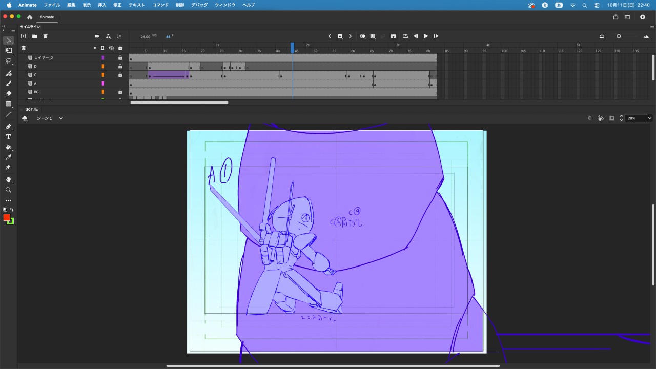Activate the Text tool
656x369 pixels.
9,137
